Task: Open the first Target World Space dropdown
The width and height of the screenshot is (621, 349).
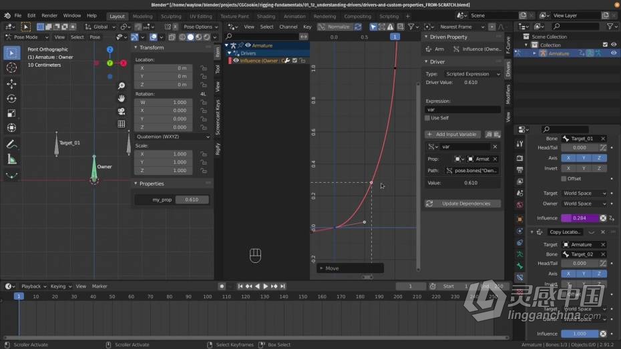Action: [x=584, y=193]
